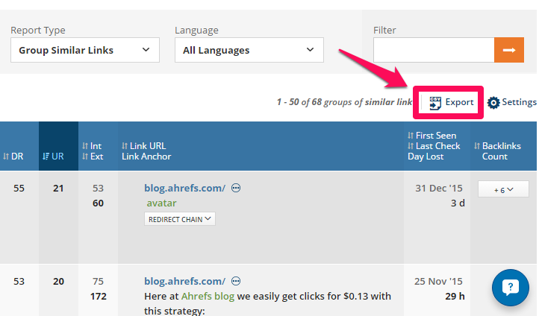Open the Report Type dropdown

[85, 50]
